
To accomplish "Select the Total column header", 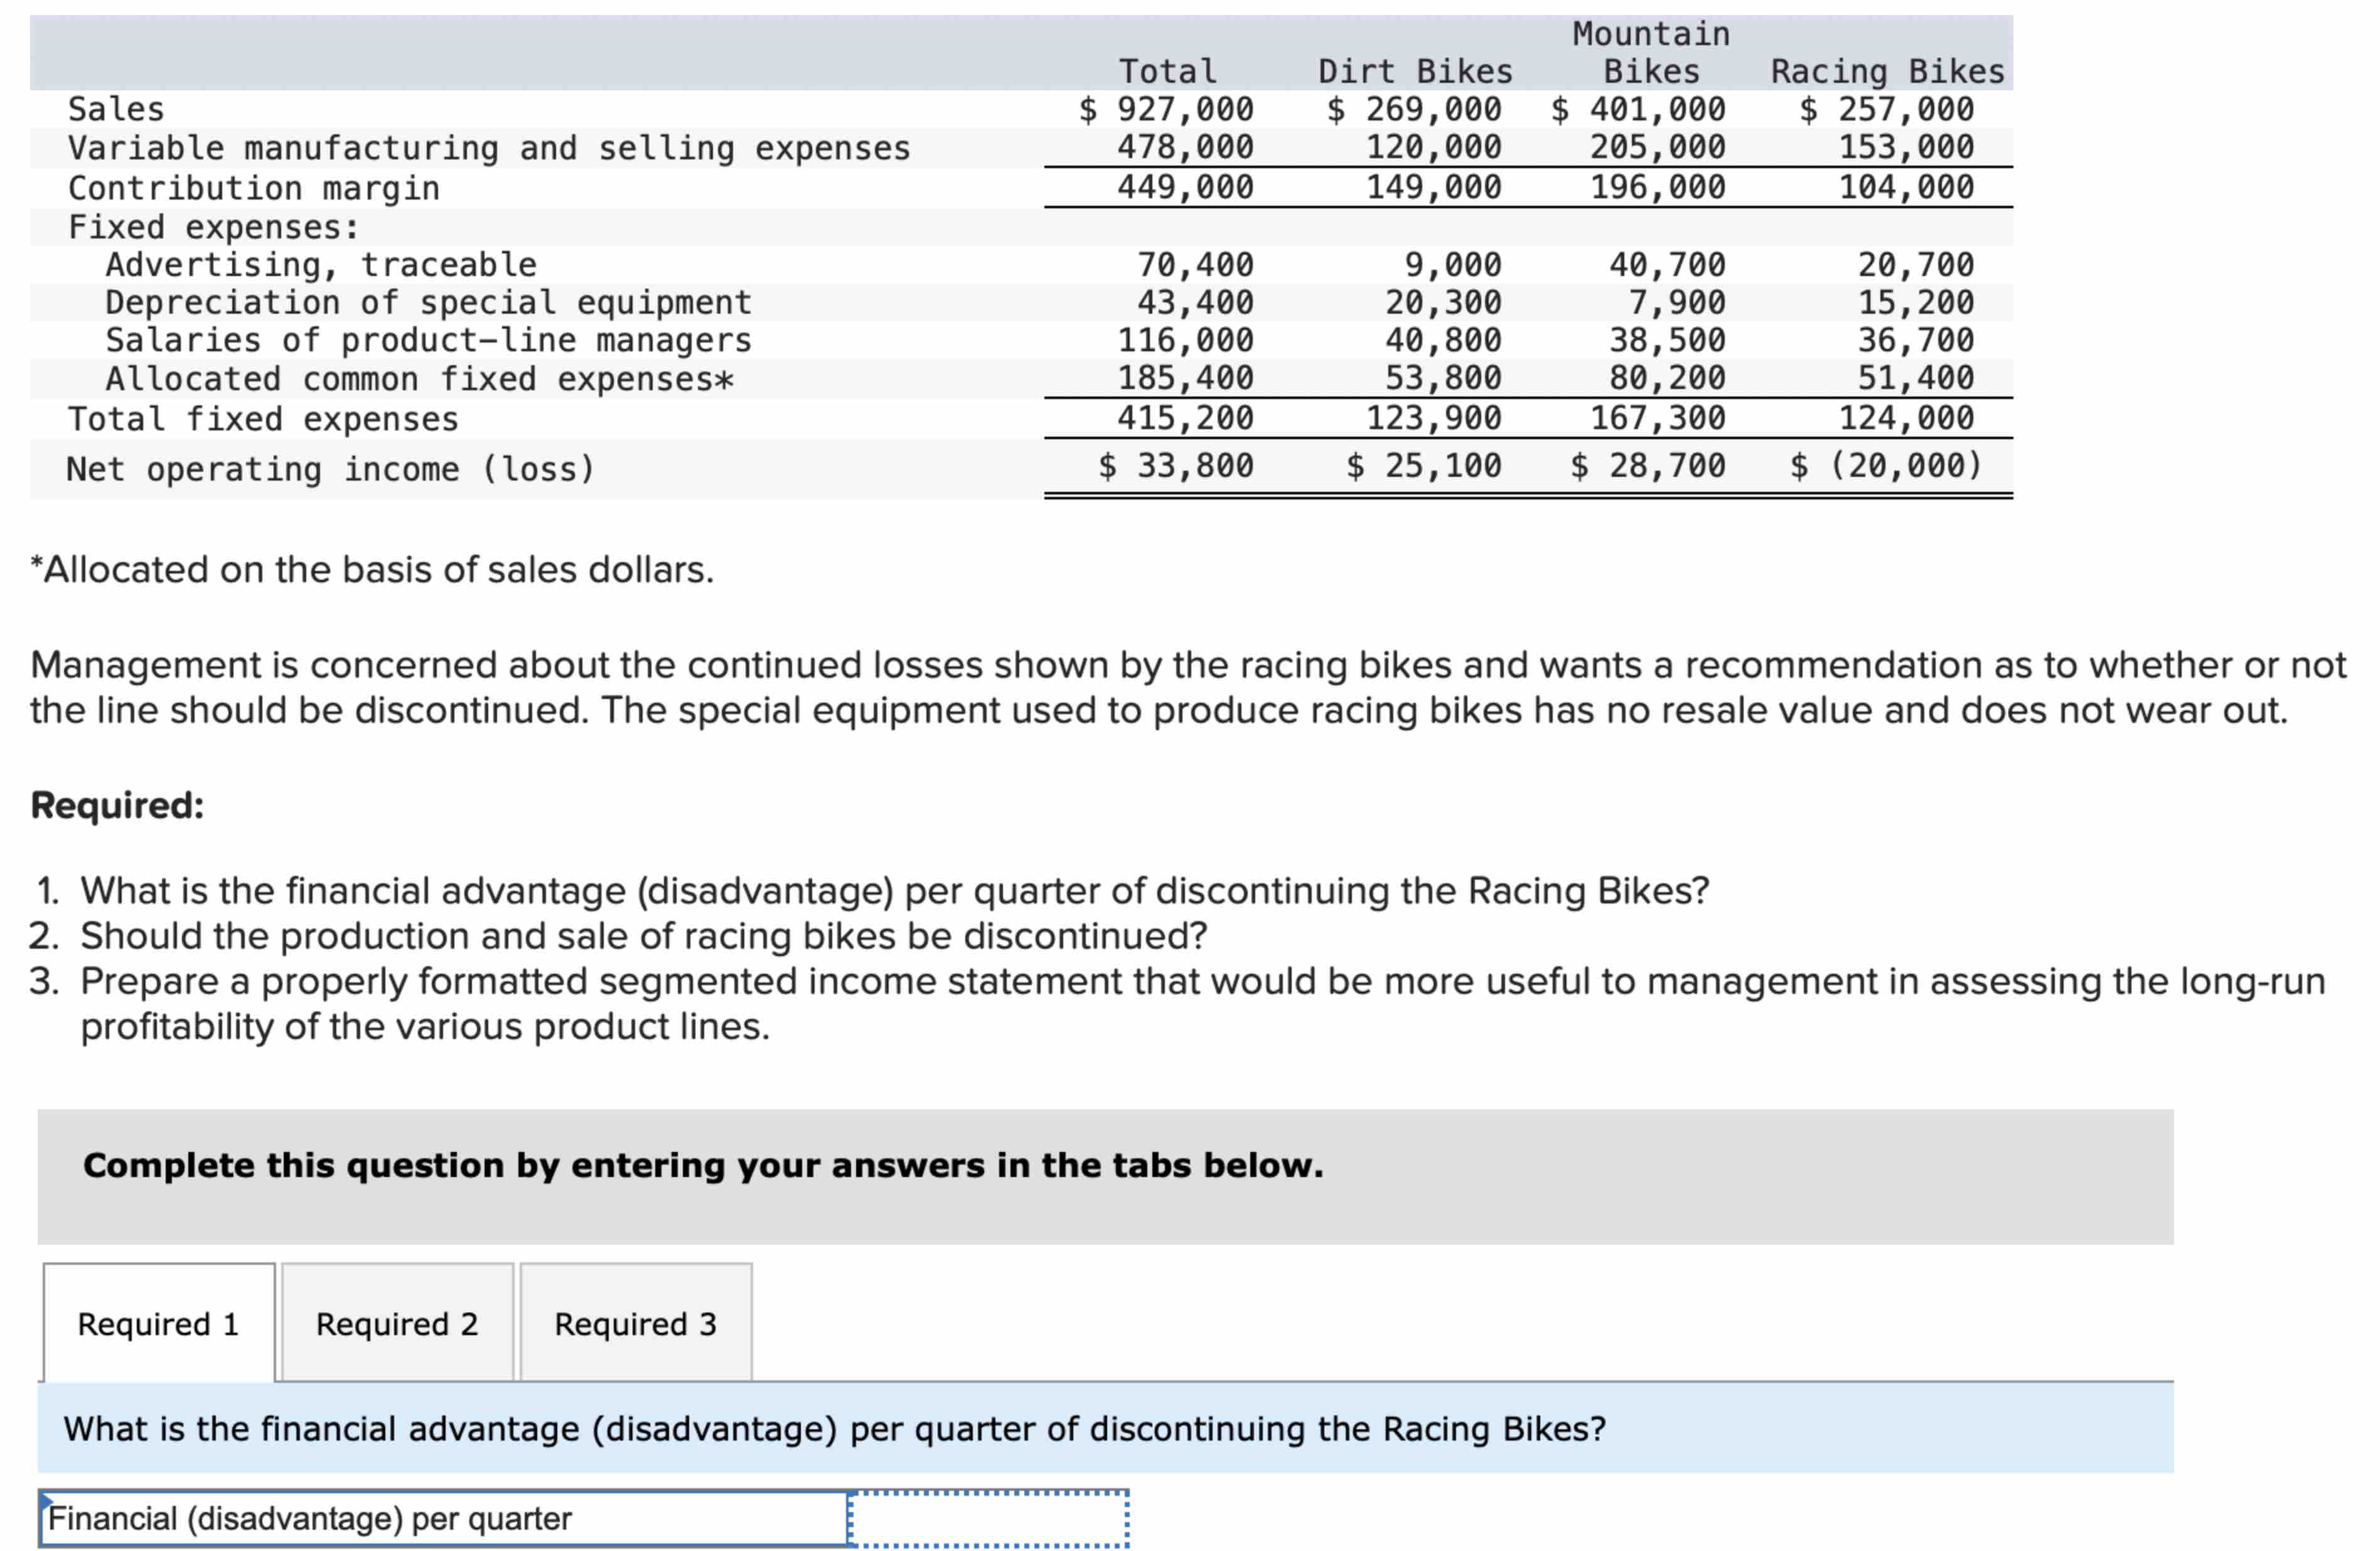I will coord(1168,71).
